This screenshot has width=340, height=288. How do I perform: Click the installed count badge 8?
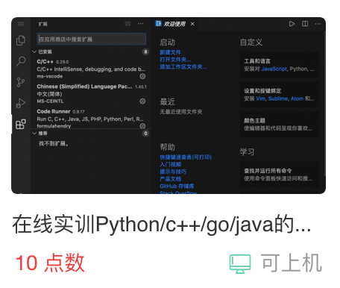tap(145, 51)
